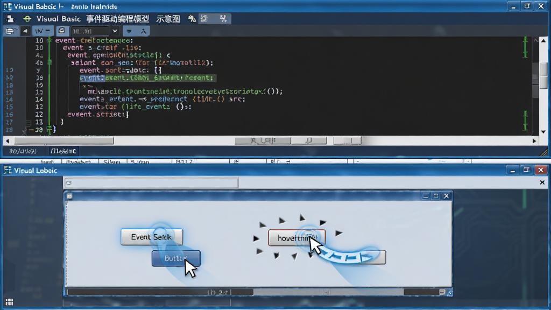
Task: Click code editor horizontal scroll left arrow
Action: pos(8,141)
